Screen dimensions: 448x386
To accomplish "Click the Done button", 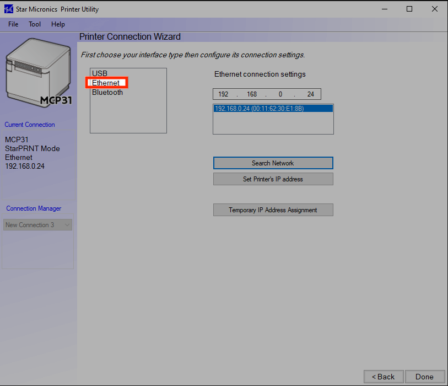I will (x=424, y=377).
